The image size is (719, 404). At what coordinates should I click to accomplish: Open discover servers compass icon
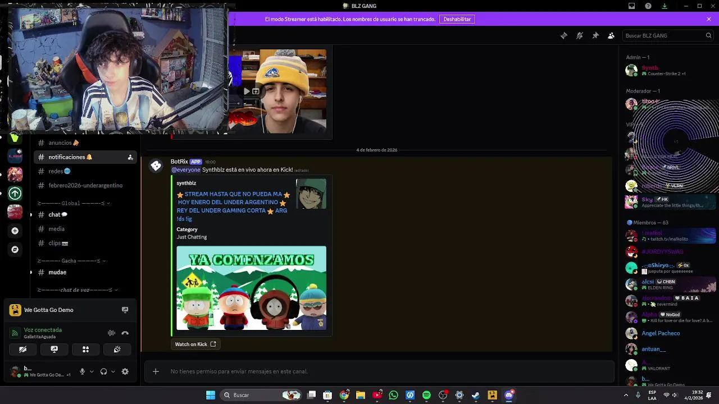[x=15, y=250]
